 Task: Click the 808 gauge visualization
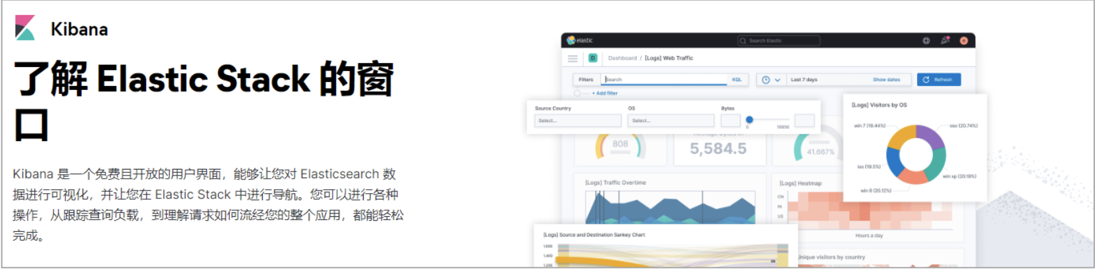(620, 146)
